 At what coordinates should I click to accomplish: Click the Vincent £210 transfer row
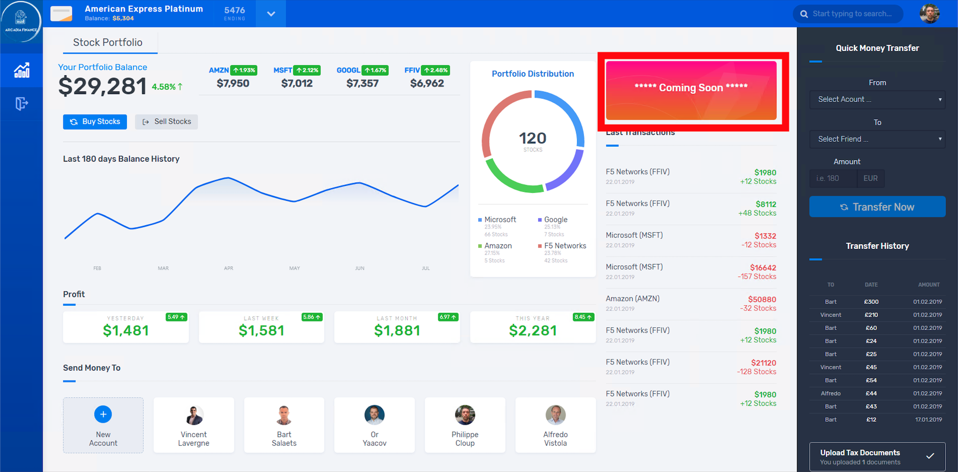(877, 315)
